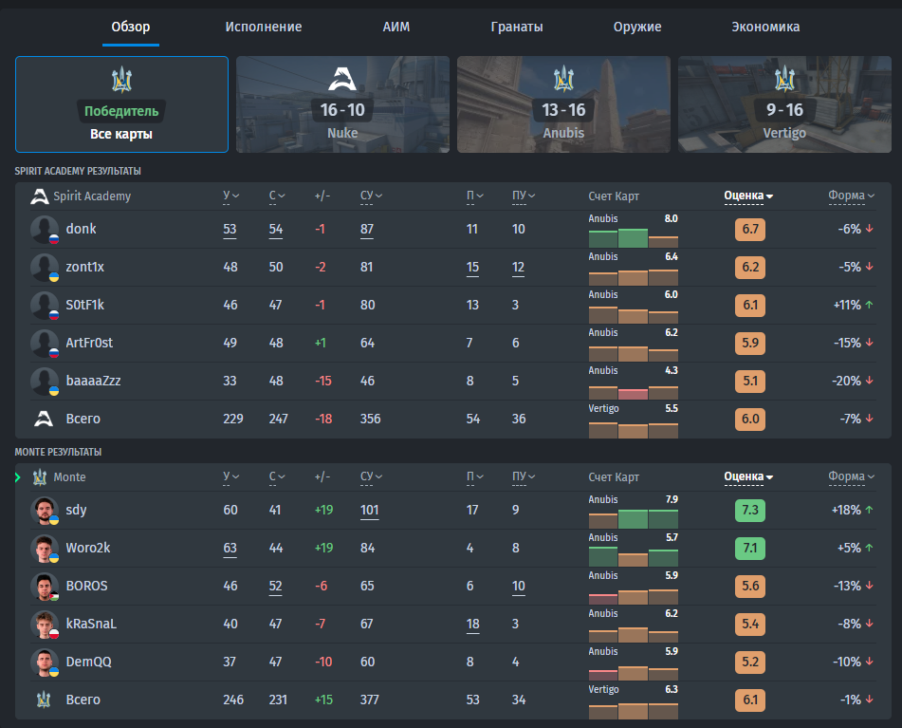Screen dimensions: 902x728
Task: Click the Monte logo in table header
Action: click(x=40, y=477)
